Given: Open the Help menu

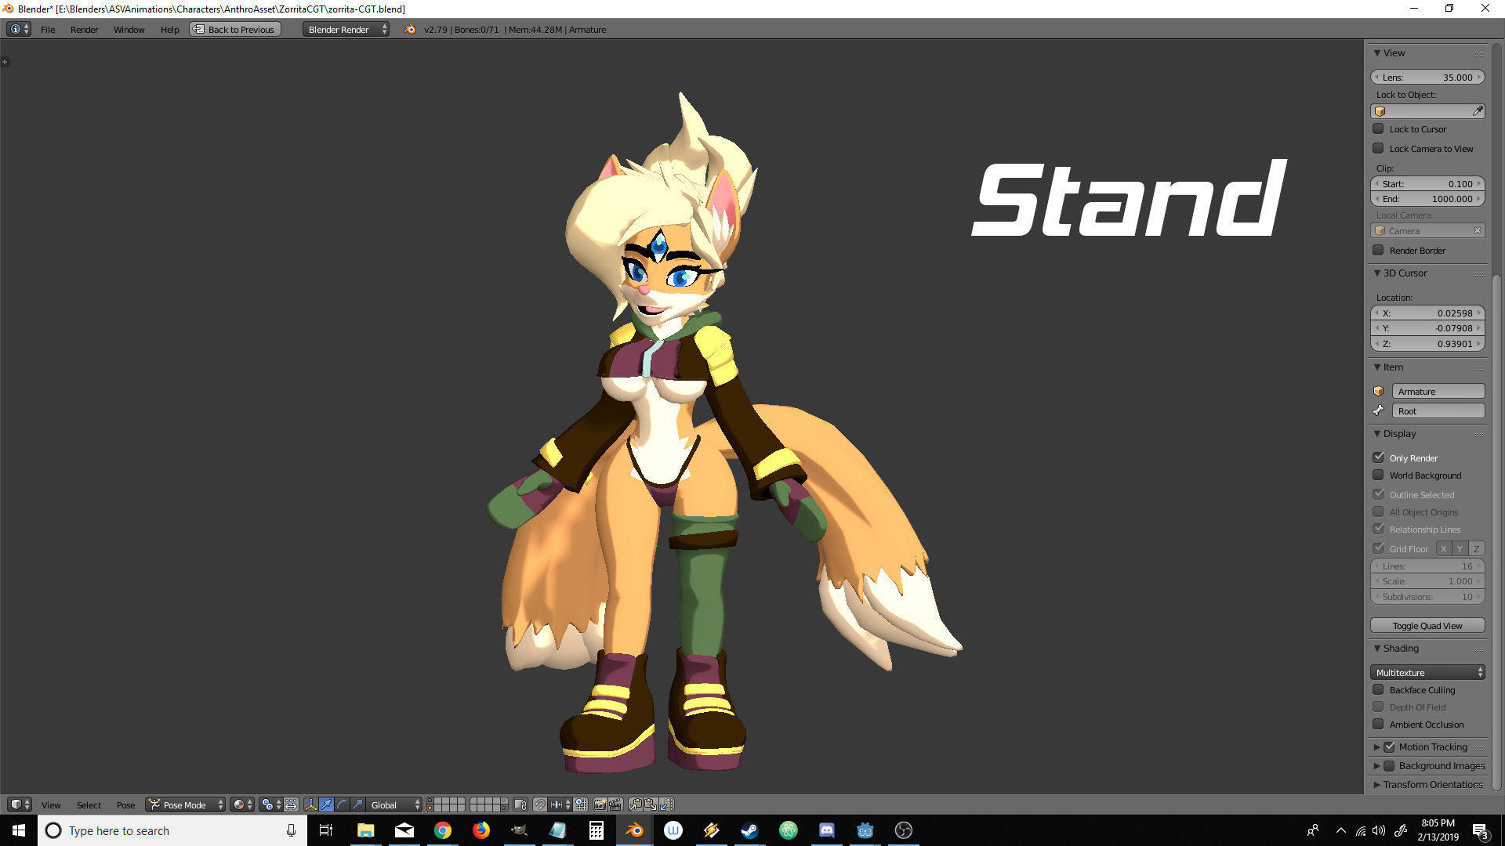Looking at the screenshot, I should 169,29.
